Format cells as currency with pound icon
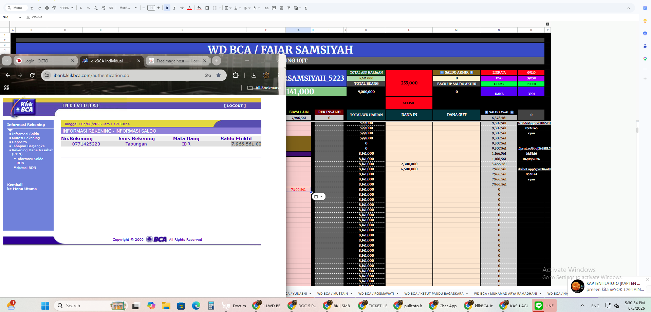Screen dimensions: 651x312 (81, 8)
